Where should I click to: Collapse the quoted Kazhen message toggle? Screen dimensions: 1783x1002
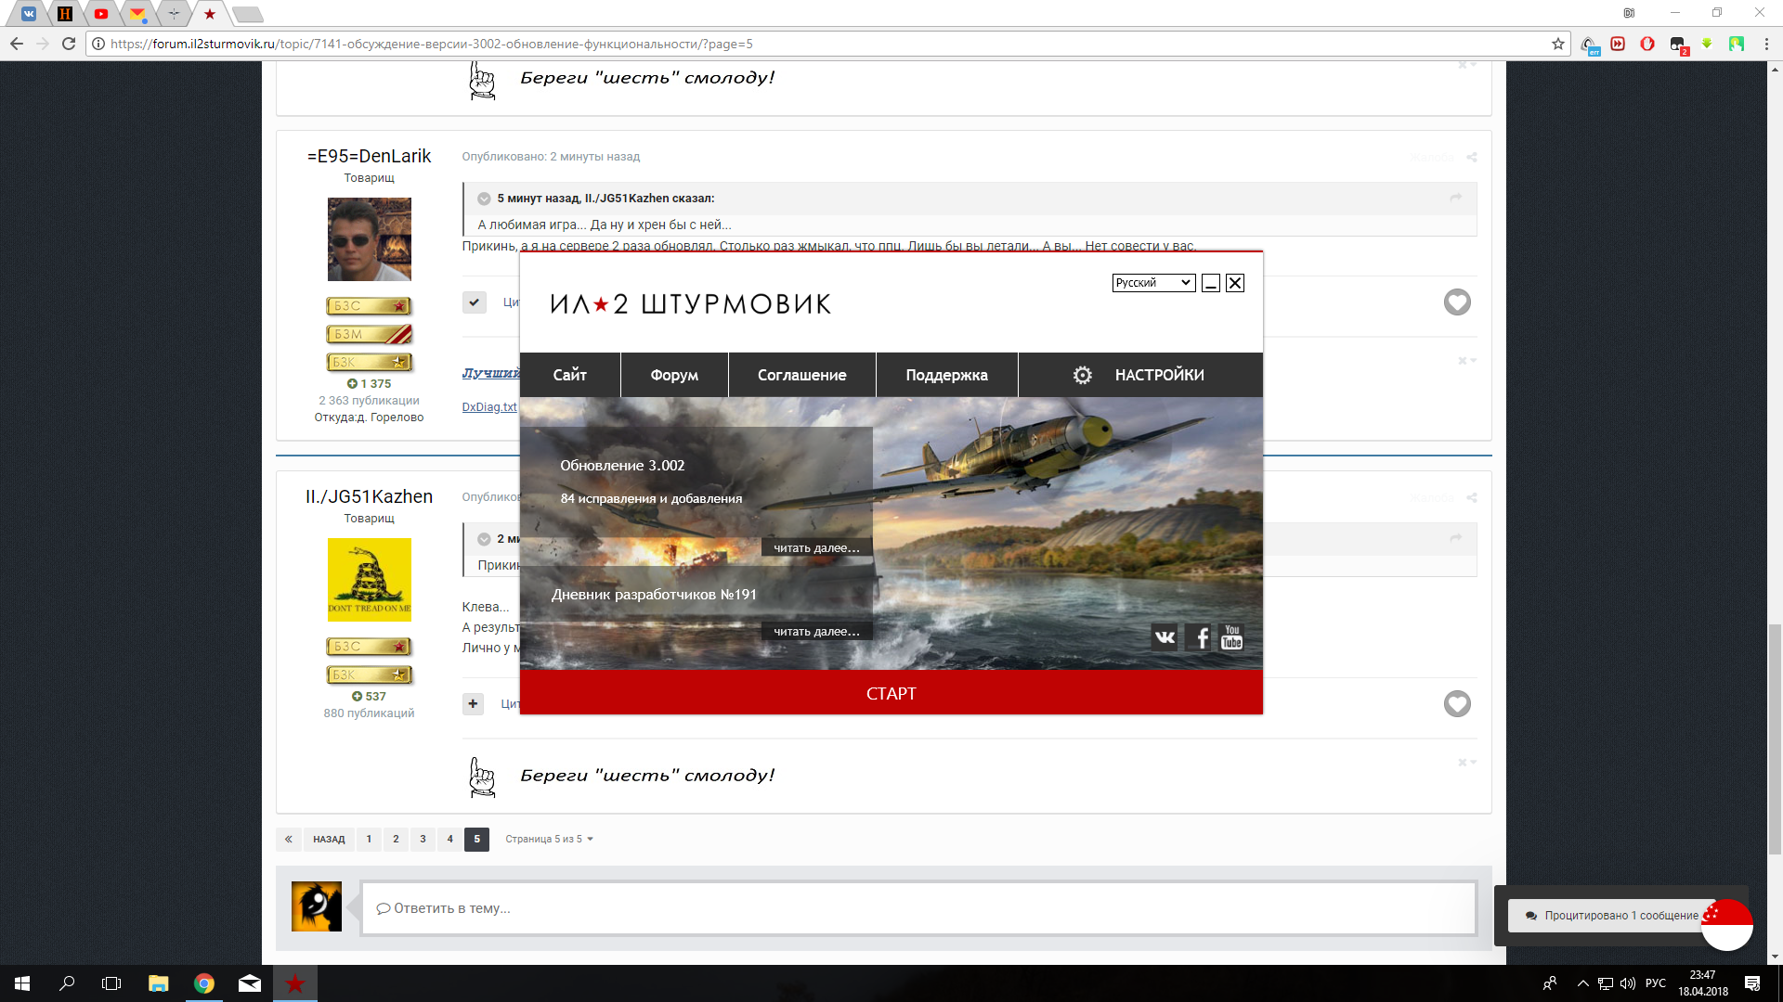484,199
